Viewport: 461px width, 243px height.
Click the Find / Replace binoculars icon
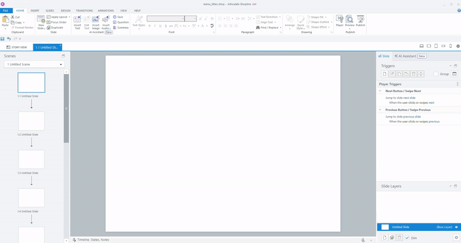click(258, 27)
